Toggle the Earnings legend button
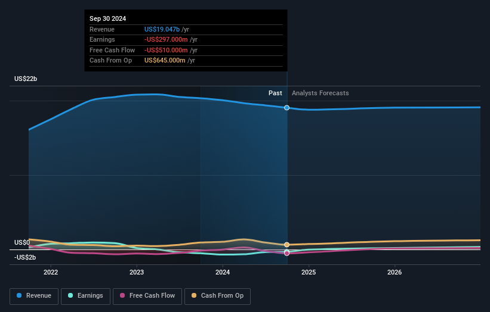This screenshot has width=490, height=312. (x=85, y=296)
